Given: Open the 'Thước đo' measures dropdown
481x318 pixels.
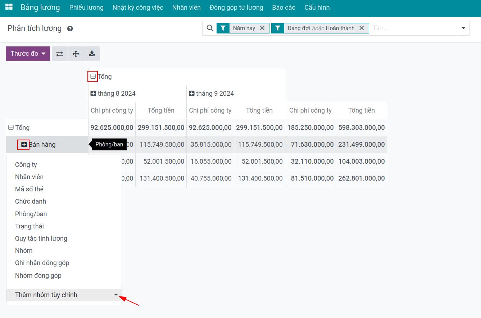Looking at the screenshot, I should point(28,54).
